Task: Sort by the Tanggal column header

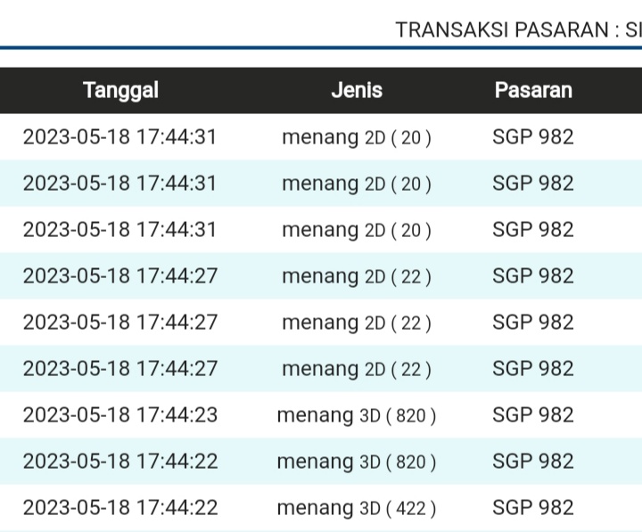Action: pos(120,90)
